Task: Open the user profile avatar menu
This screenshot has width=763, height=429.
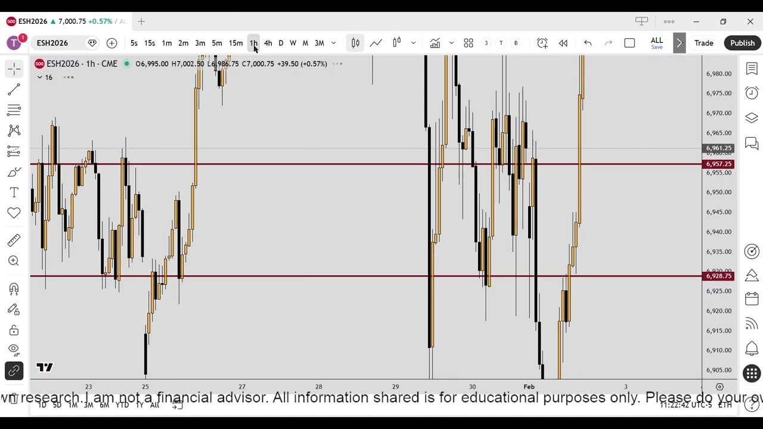Action: click(14, 43)
